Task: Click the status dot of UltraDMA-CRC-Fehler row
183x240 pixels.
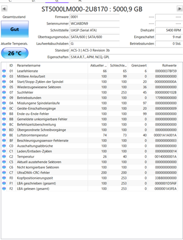Action: [4, 172]
